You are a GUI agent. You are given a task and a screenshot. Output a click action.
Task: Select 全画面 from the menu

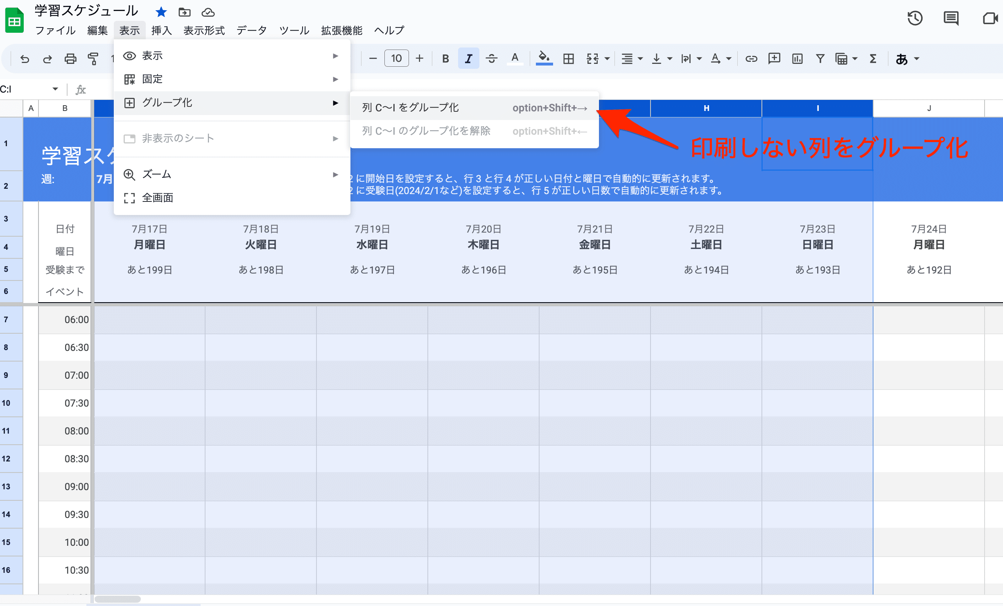[x=232, y=198]
